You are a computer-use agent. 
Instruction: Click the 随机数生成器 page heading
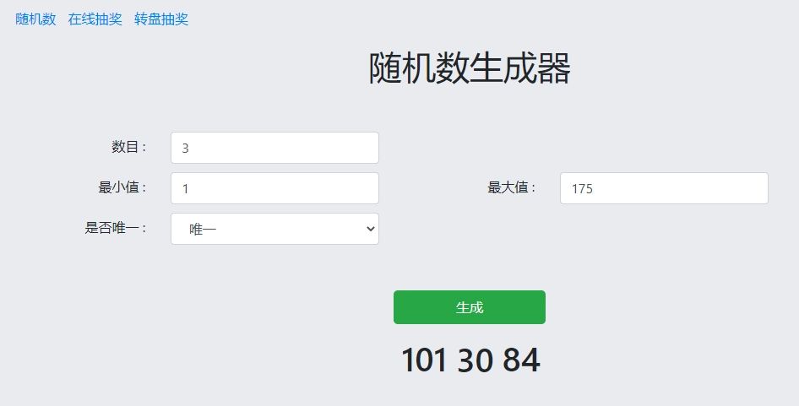470,68
